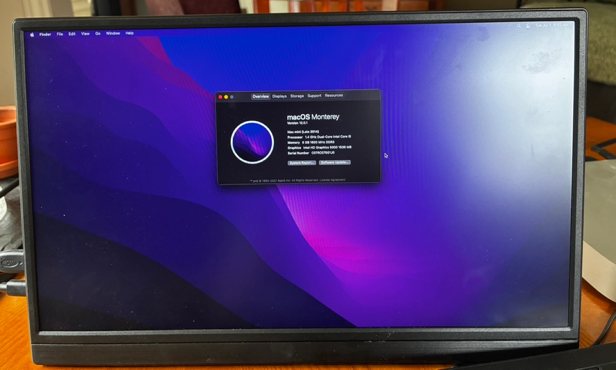Open the Go menu
Screen dimensions: 616x370
point(98,33)
